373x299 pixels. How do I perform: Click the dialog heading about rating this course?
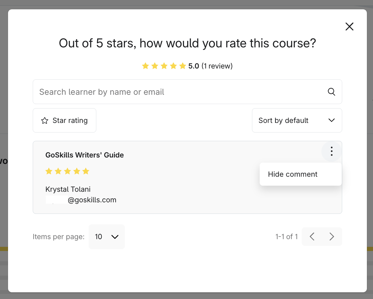coord(187,43)
